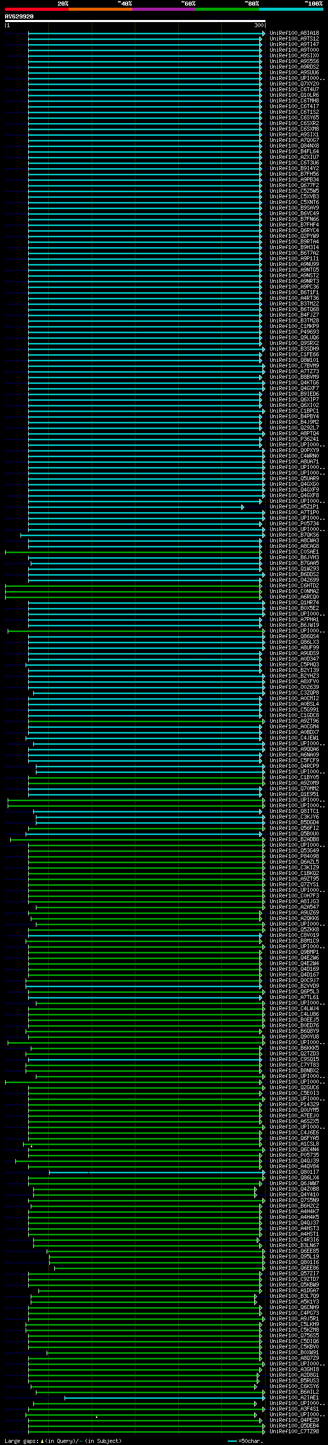Viewport: 328px width, 1445px height.
Task: Select the UniRef100_C6HTD2 label
Action: click(x=294, y=585)
